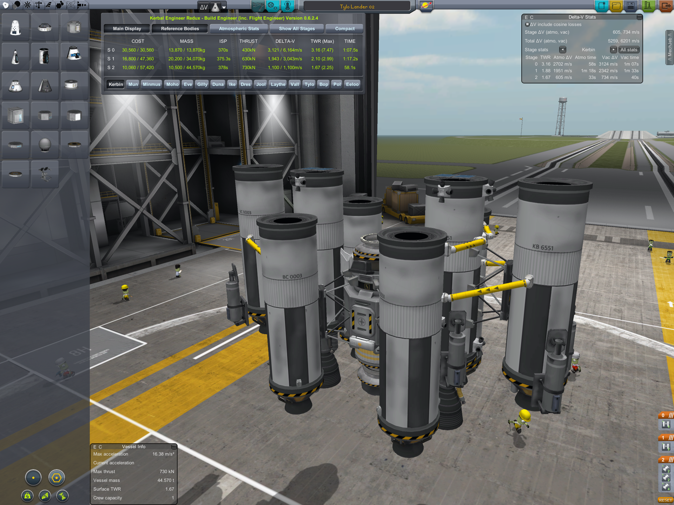674x505 pixels.
Task: Open the Utility parts category
Action: point(60,5)
